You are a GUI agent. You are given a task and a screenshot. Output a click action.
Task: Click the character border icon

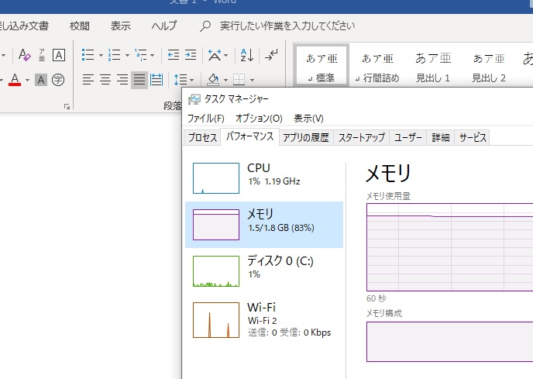59,55
